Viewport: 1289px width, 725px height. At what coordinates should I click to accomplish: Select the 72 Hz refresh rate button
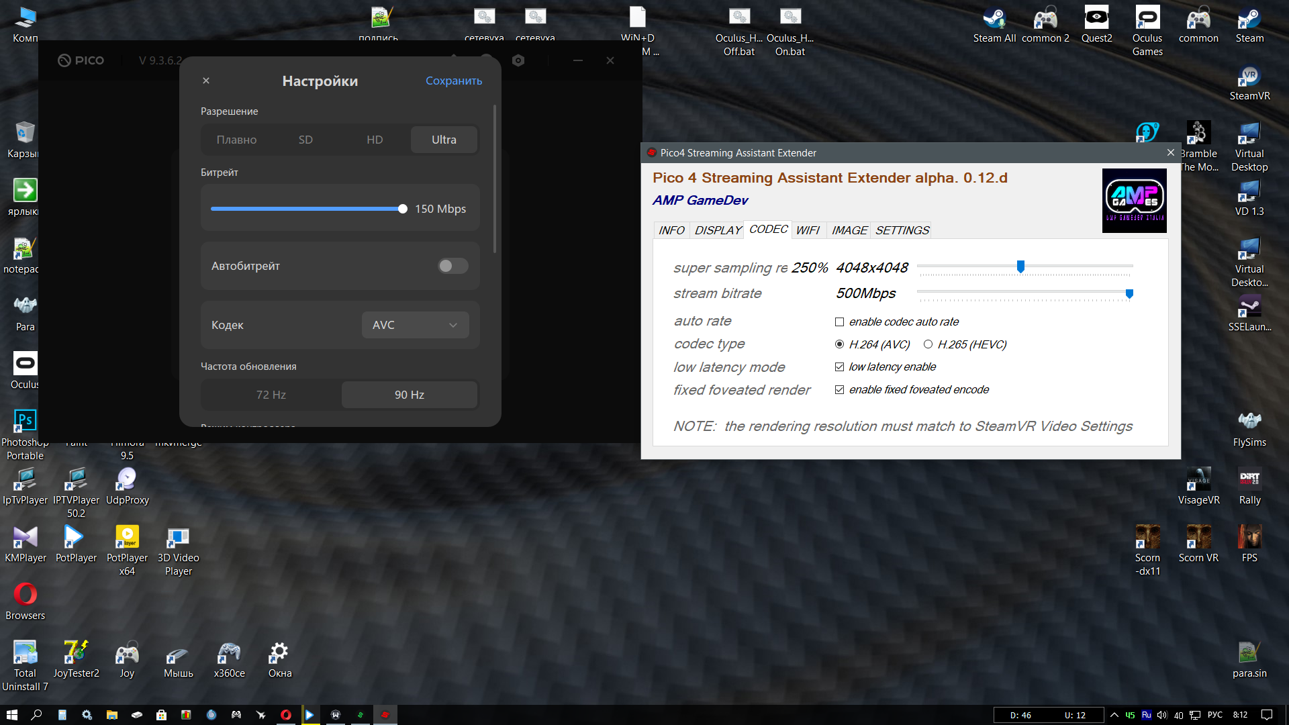click(271, 395)
